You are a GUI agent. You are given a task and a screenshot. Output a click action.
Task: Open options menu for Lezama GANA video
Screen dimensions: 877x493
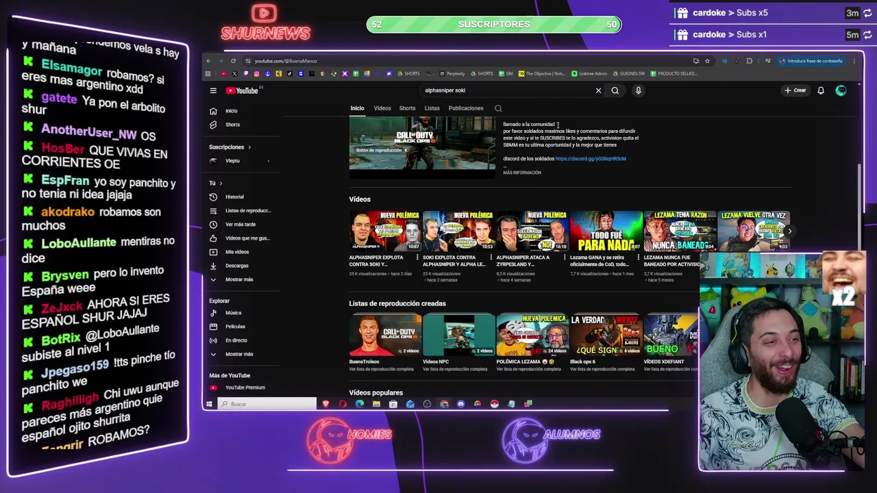tap(638, 257)
